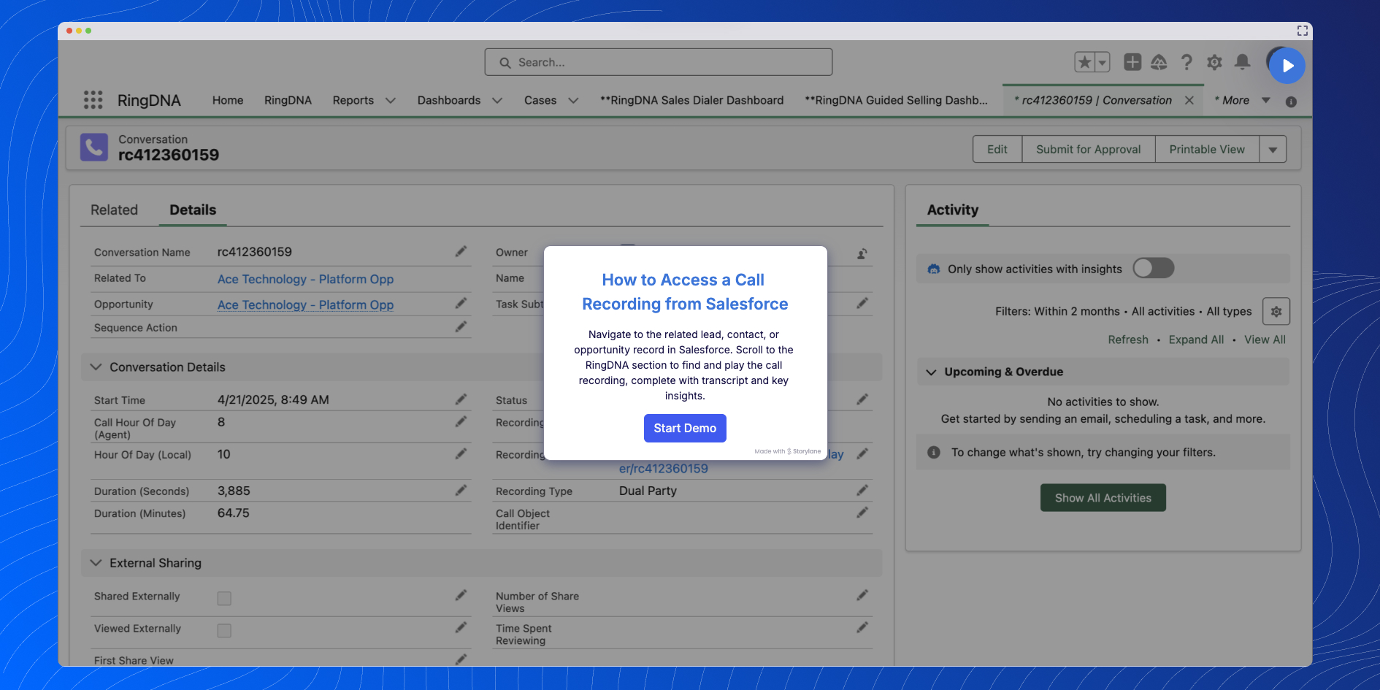Open the activity filters gear icon
This screenshot has width=1380, height=690.
(x=1276, y=311)
